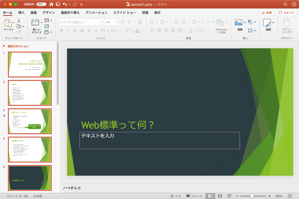Click the Comments button in status bar
Image resolution: width=299 pixels, height=199 pixels.
194,196
